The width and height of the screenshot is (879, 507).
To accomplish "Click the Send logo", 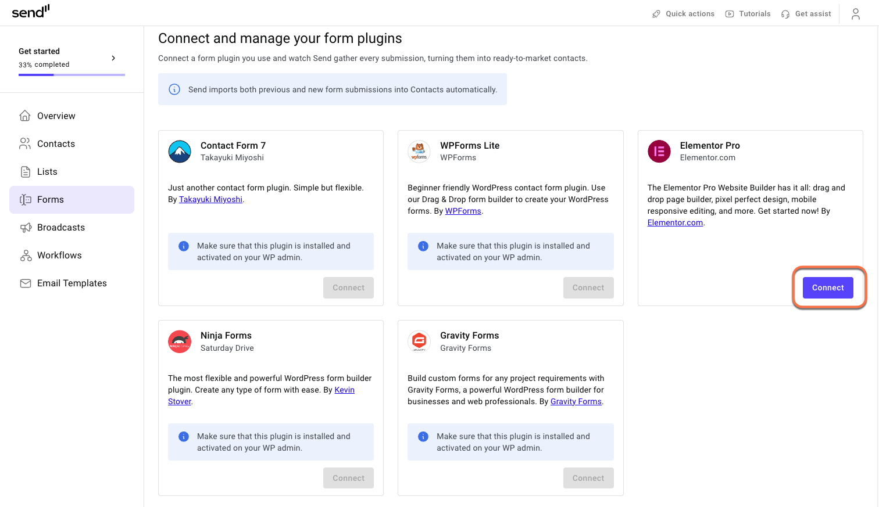I will pyautogui.click(x=31, y=12).
